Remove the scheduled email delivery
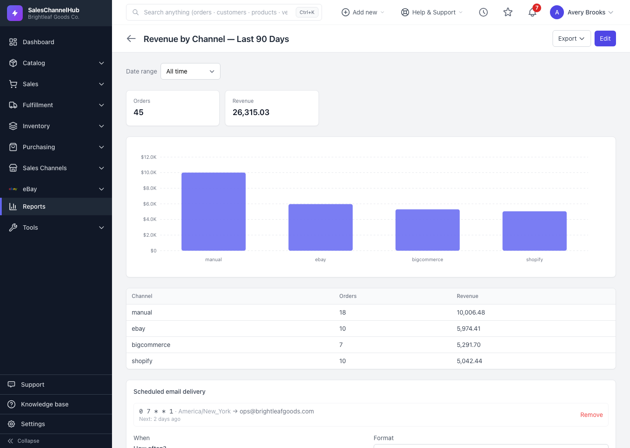Image resolution: width=630 pixels, height=448 pixels. [591, 415]
